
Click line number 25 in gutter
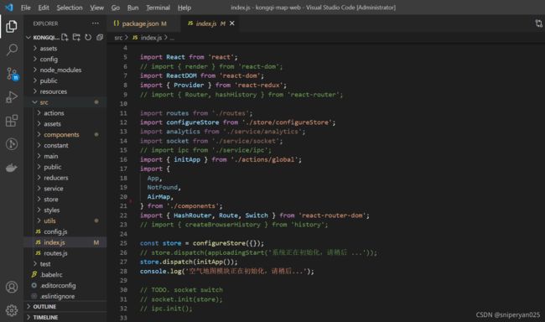point(123,243)
